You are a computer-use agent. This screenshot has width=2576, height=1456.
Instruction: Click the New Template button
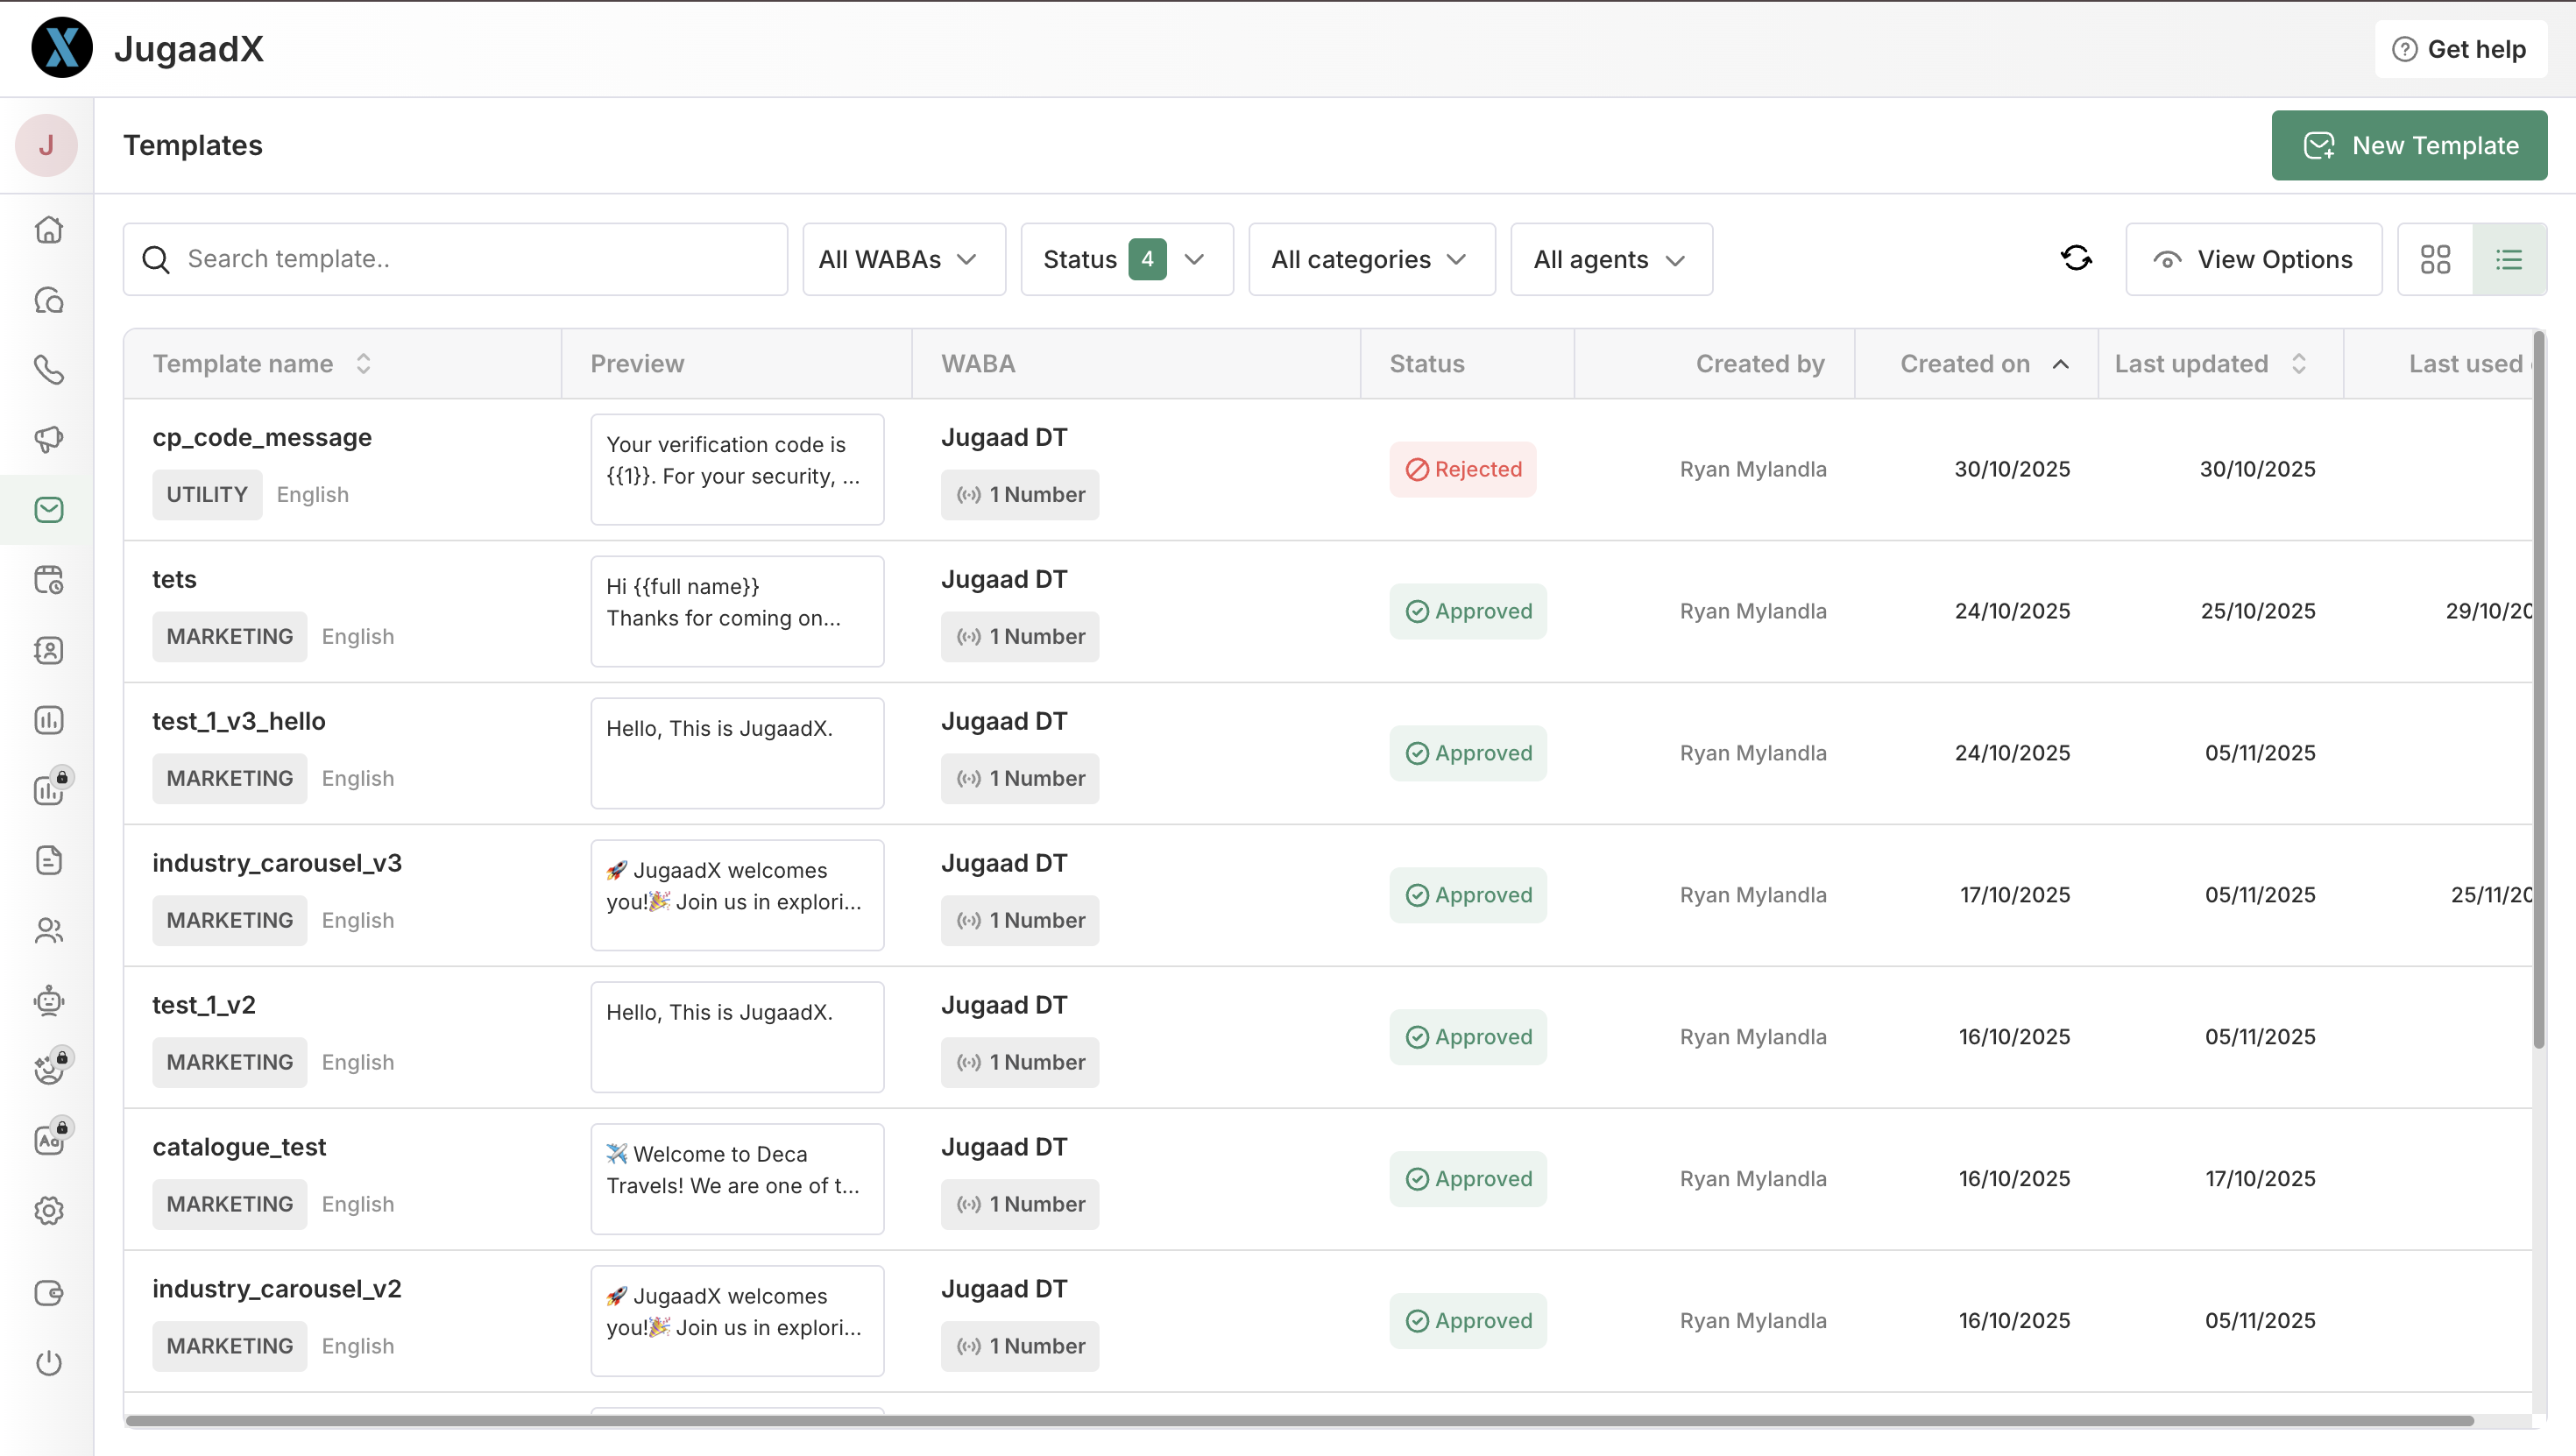pyautogui.click(x=2408, y=146)
